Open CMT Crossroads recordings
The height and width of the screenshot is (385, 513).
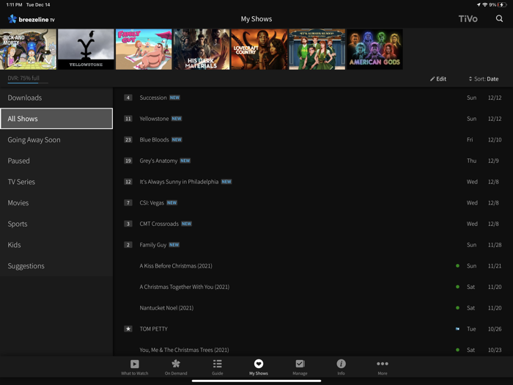(313, 224)
